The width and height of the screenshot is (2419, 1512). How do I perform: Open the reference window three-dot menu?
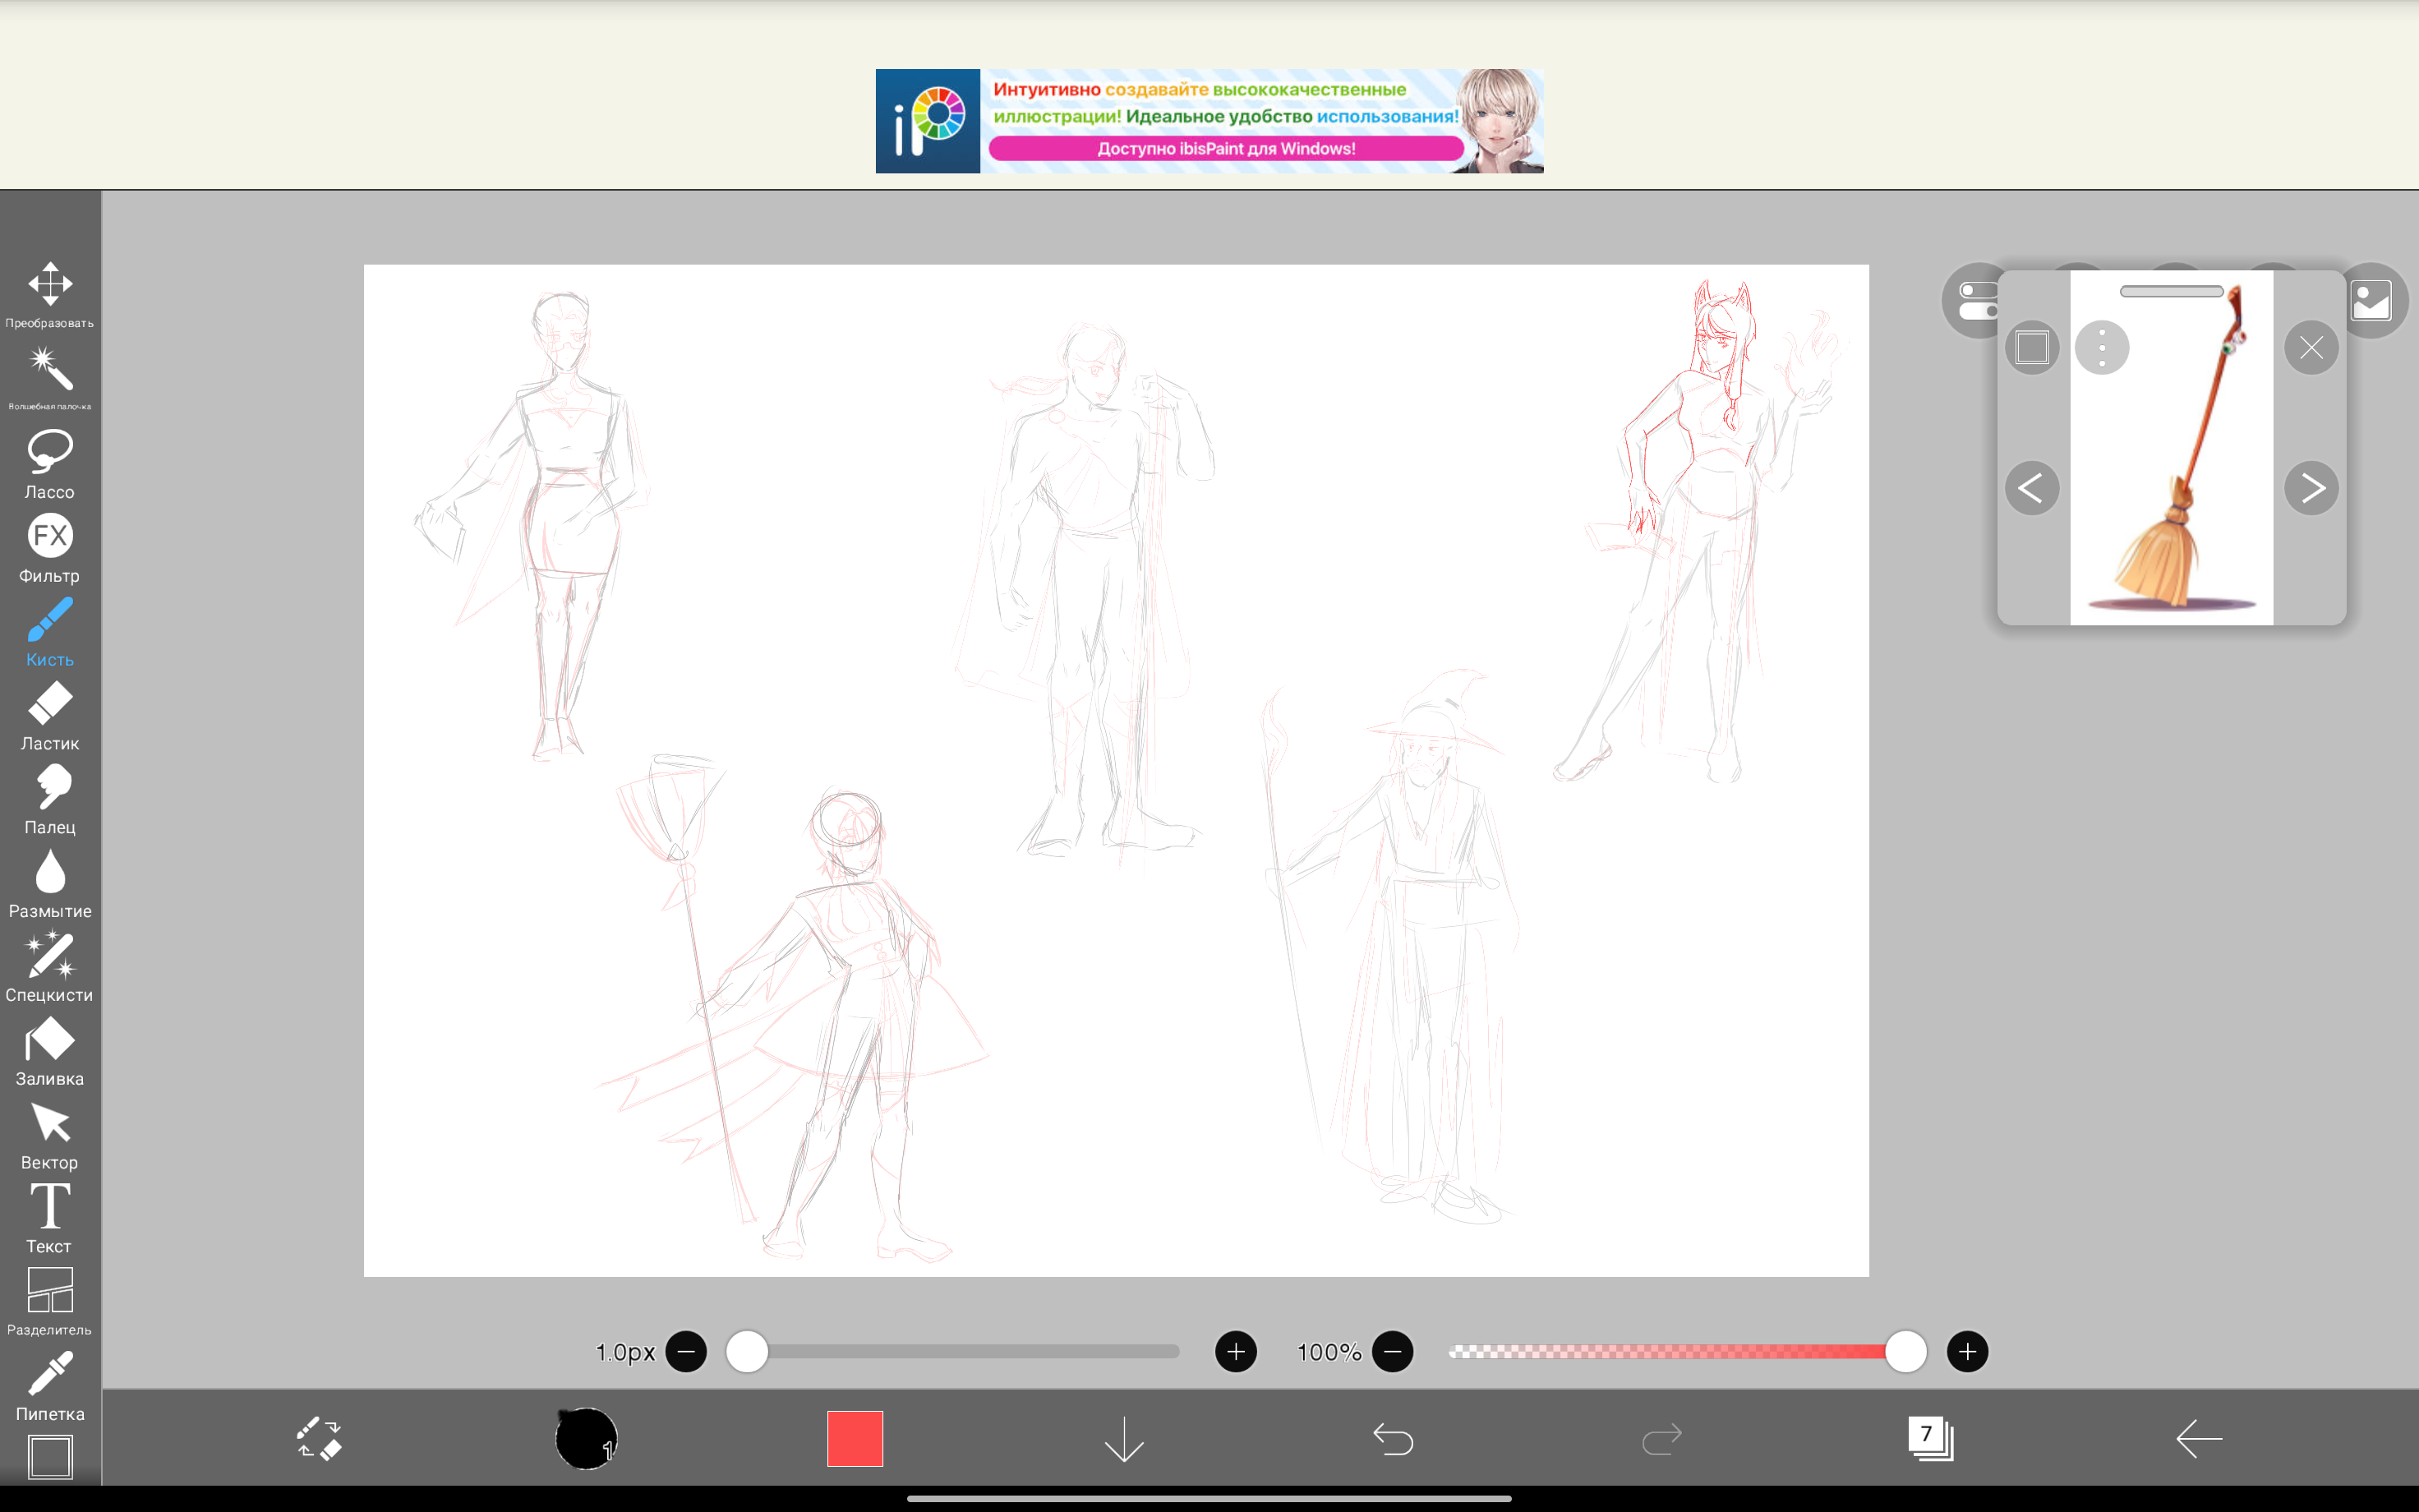coord(2101,348)
